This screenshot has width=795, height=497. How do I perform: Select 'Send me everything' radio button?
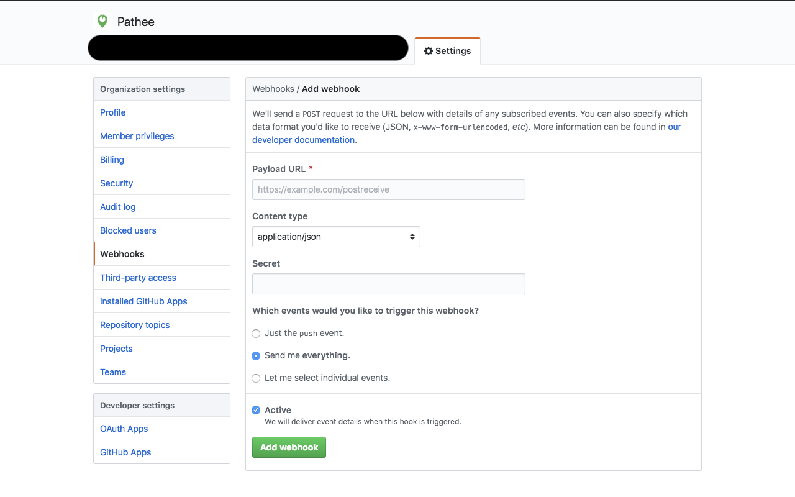[255, 355]
